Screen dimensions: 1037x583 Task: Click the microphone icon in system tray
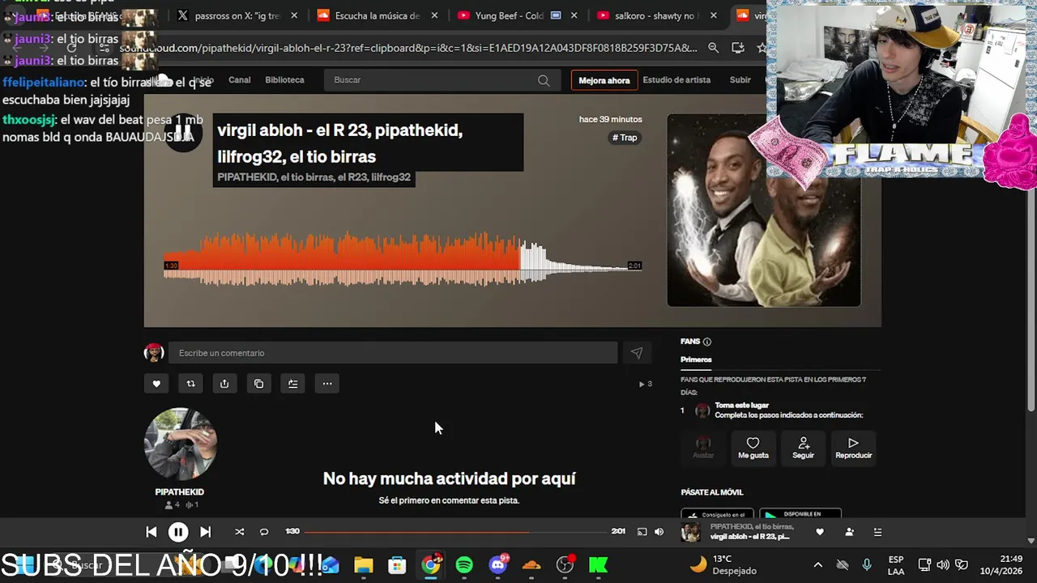867,565
